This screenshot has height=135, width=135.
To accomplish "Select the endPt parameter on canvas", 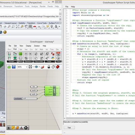I will 34,94.
